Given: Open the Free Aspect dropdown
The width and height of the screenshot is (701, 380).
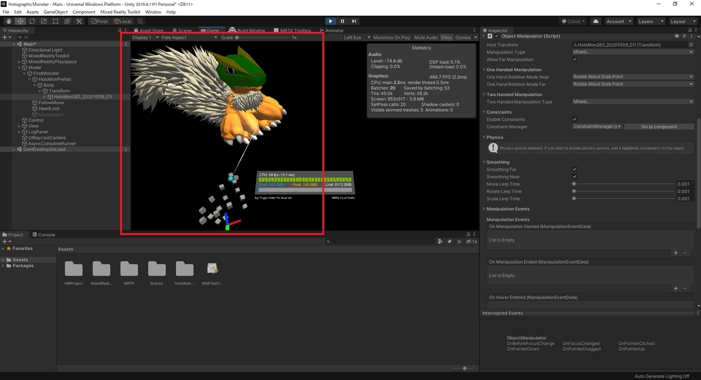Looking at the screenshot, I should pos(188,37).
